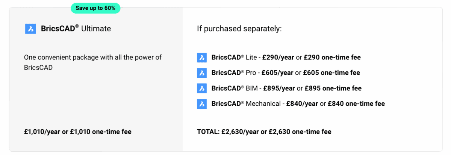Click the £290 one-time fee Lite text

(x=332, y=58)
